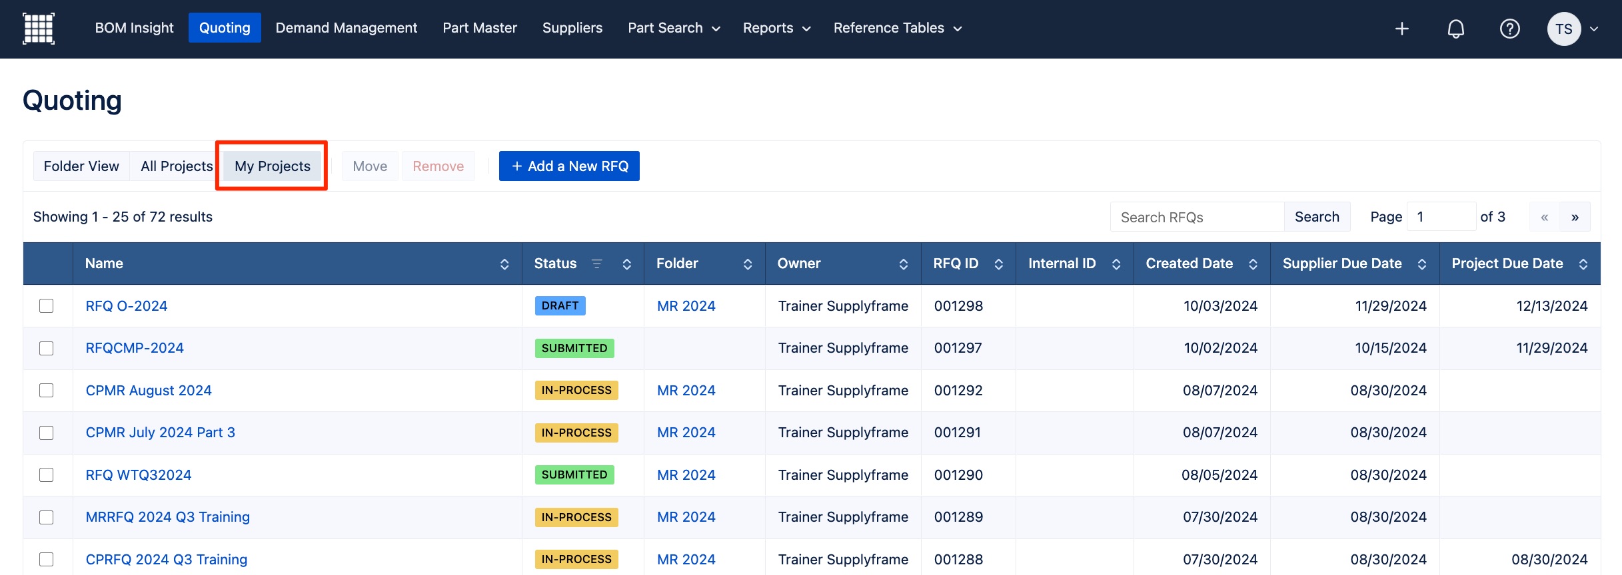Viewport: 1622px width, 575px height.
Task: Open CPMR July 2024 Part 3 link
Action: 161,433
